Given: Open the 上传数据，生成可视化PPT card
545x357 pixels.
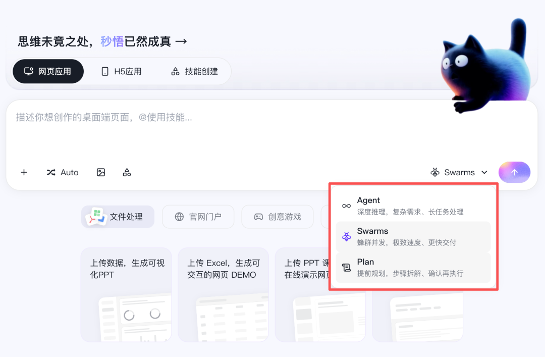Looking at the screenshot, I should click(126, 294).
